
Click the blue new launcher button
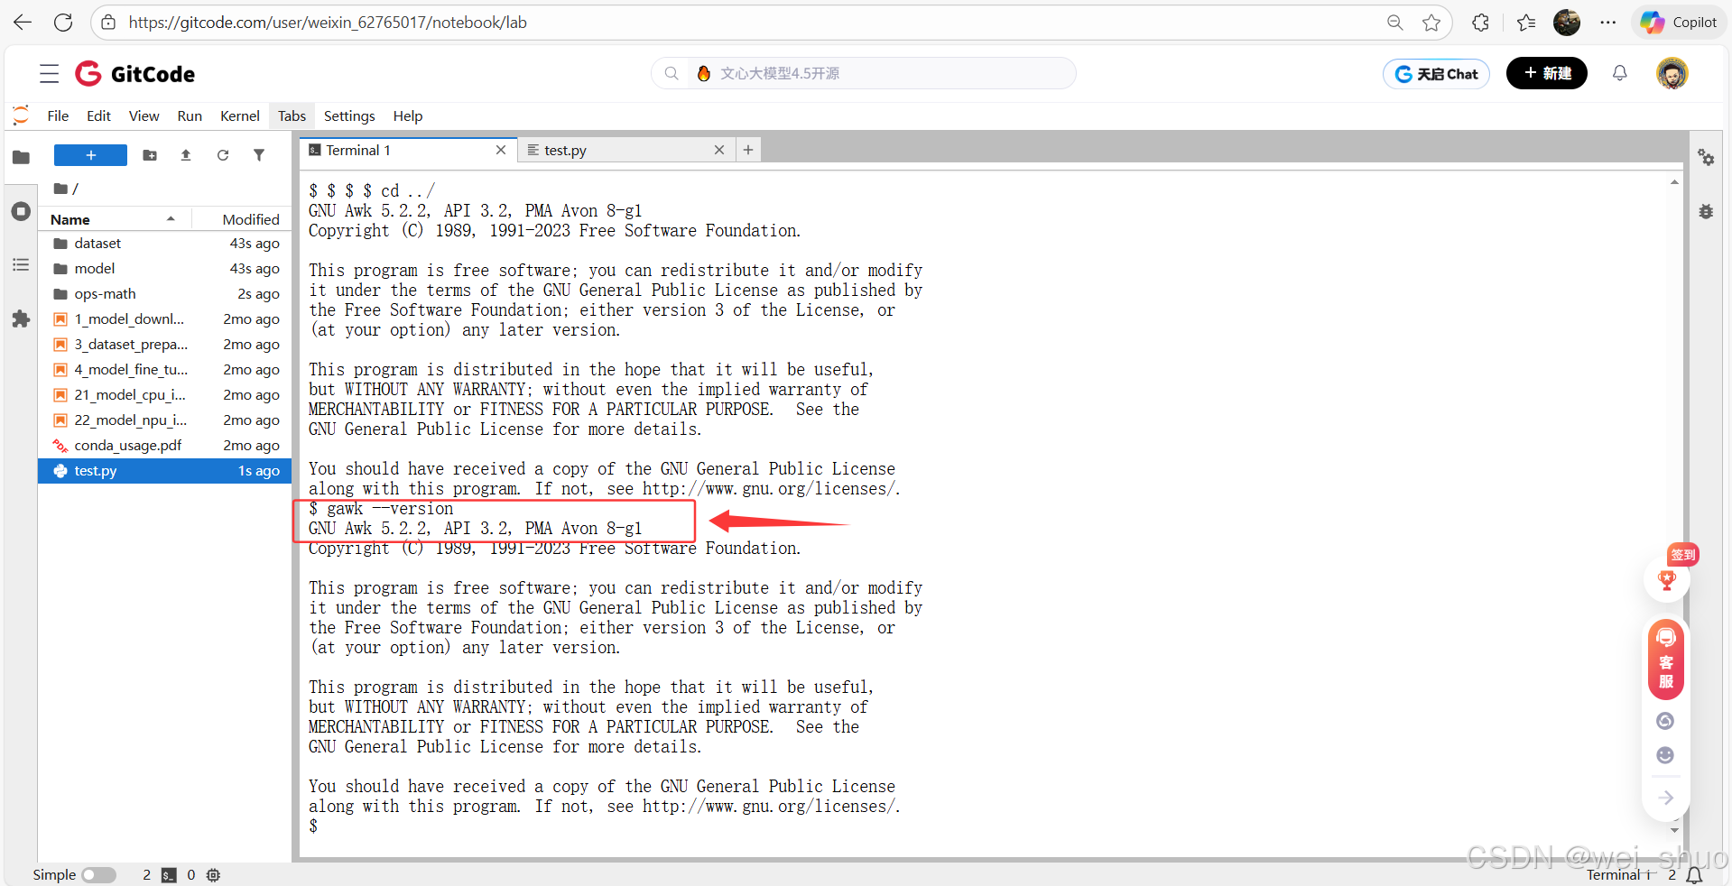tap(90, 155)
